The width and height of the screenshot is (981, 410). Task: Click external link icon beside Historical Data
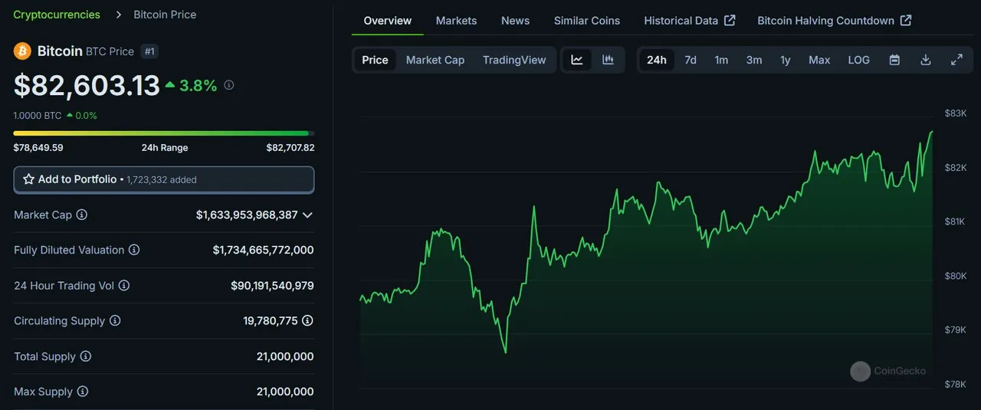(x=730, y=20)
